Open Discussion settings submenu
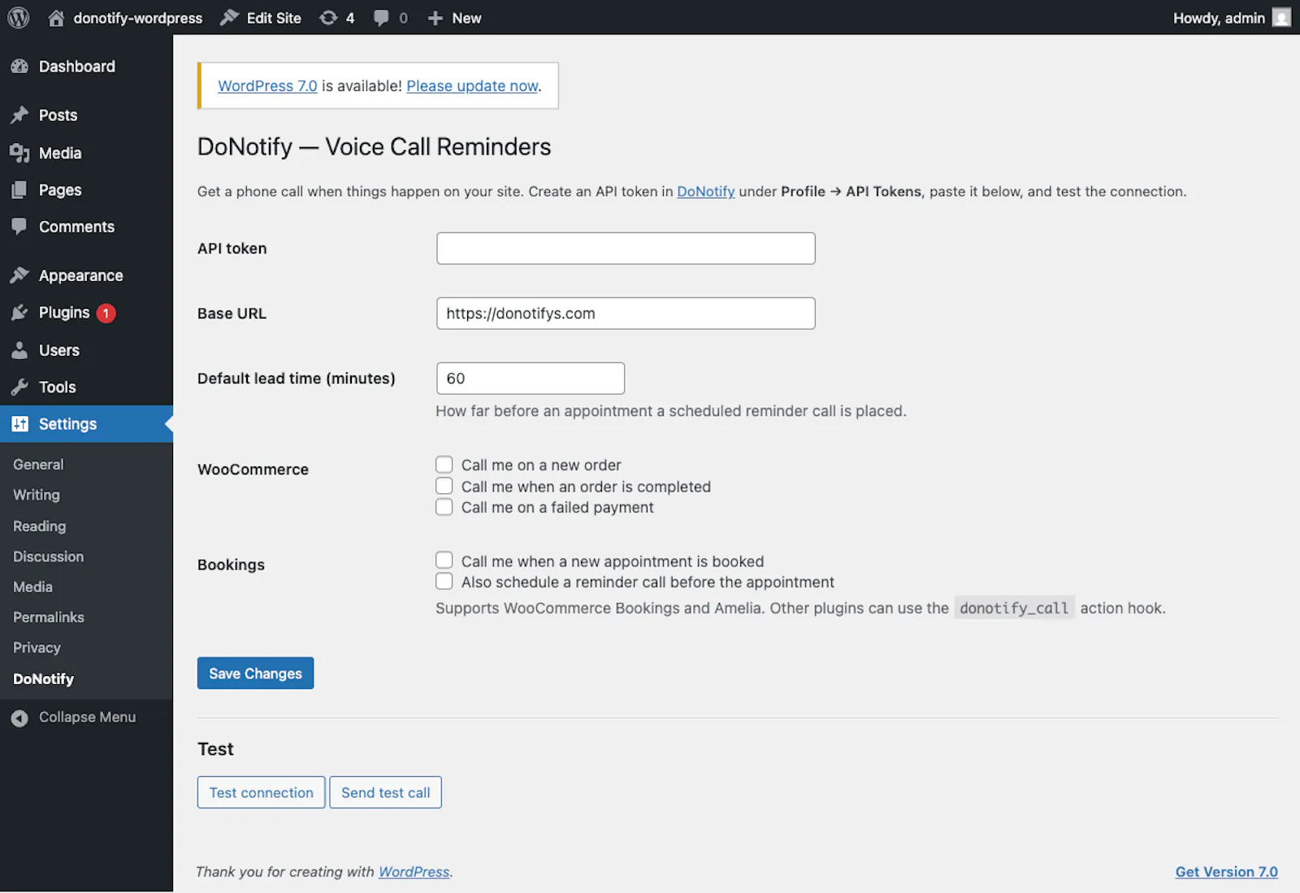 [49, 557]
